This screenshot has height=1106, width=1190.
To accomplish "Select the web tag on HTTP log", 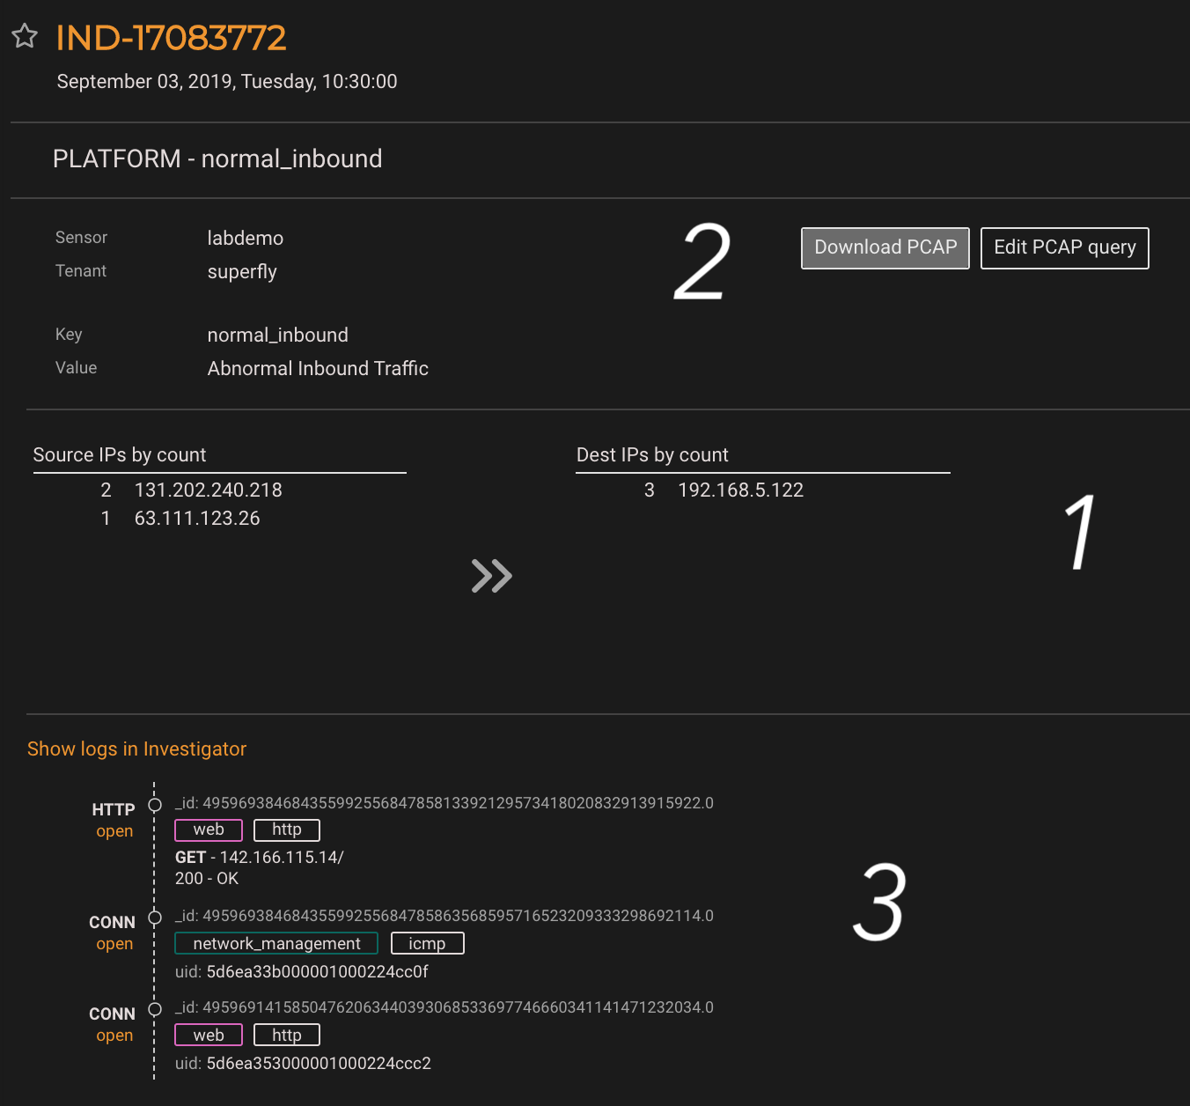I will (x=209, y=829).
